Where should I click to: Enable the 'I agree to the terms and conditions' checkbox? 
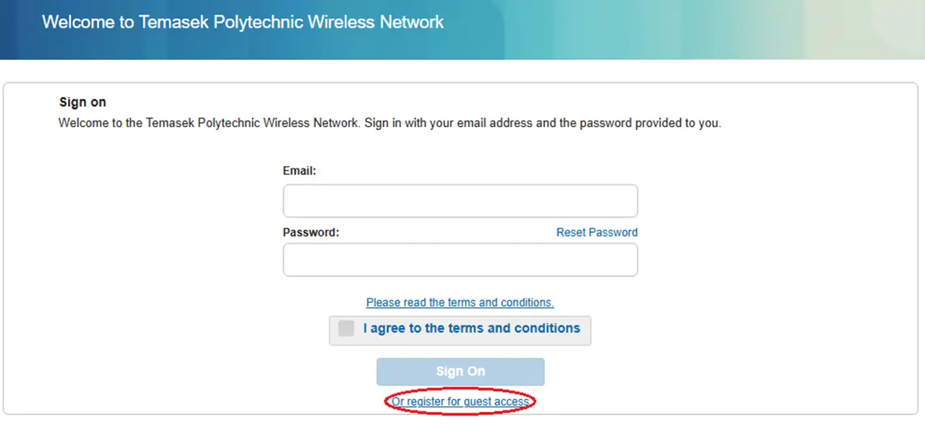(x=345, y=328)
